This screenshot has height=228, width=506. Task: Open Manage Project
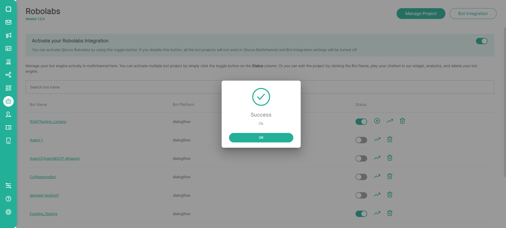click(x=421, y=14)
